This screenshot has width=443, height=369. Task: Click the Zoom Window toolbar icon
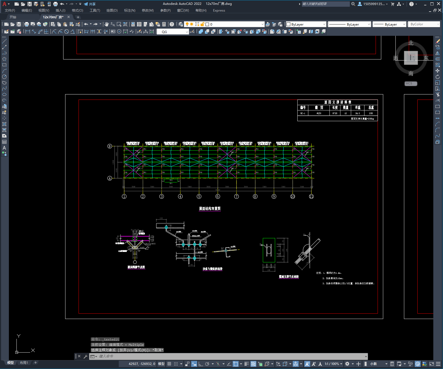click(x=119, y=24)
